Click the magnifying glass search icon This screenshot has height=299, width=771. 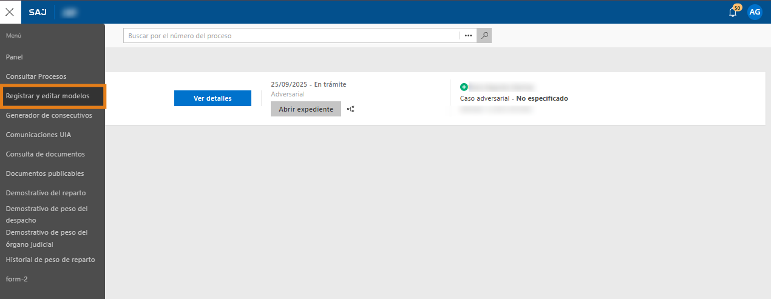point(484,36)
